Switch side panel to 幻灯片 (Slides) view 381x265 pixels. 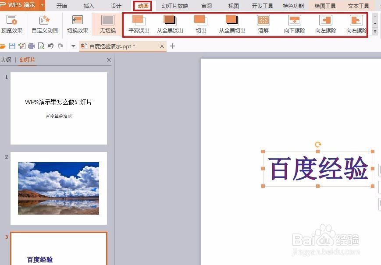coord(27,60)
